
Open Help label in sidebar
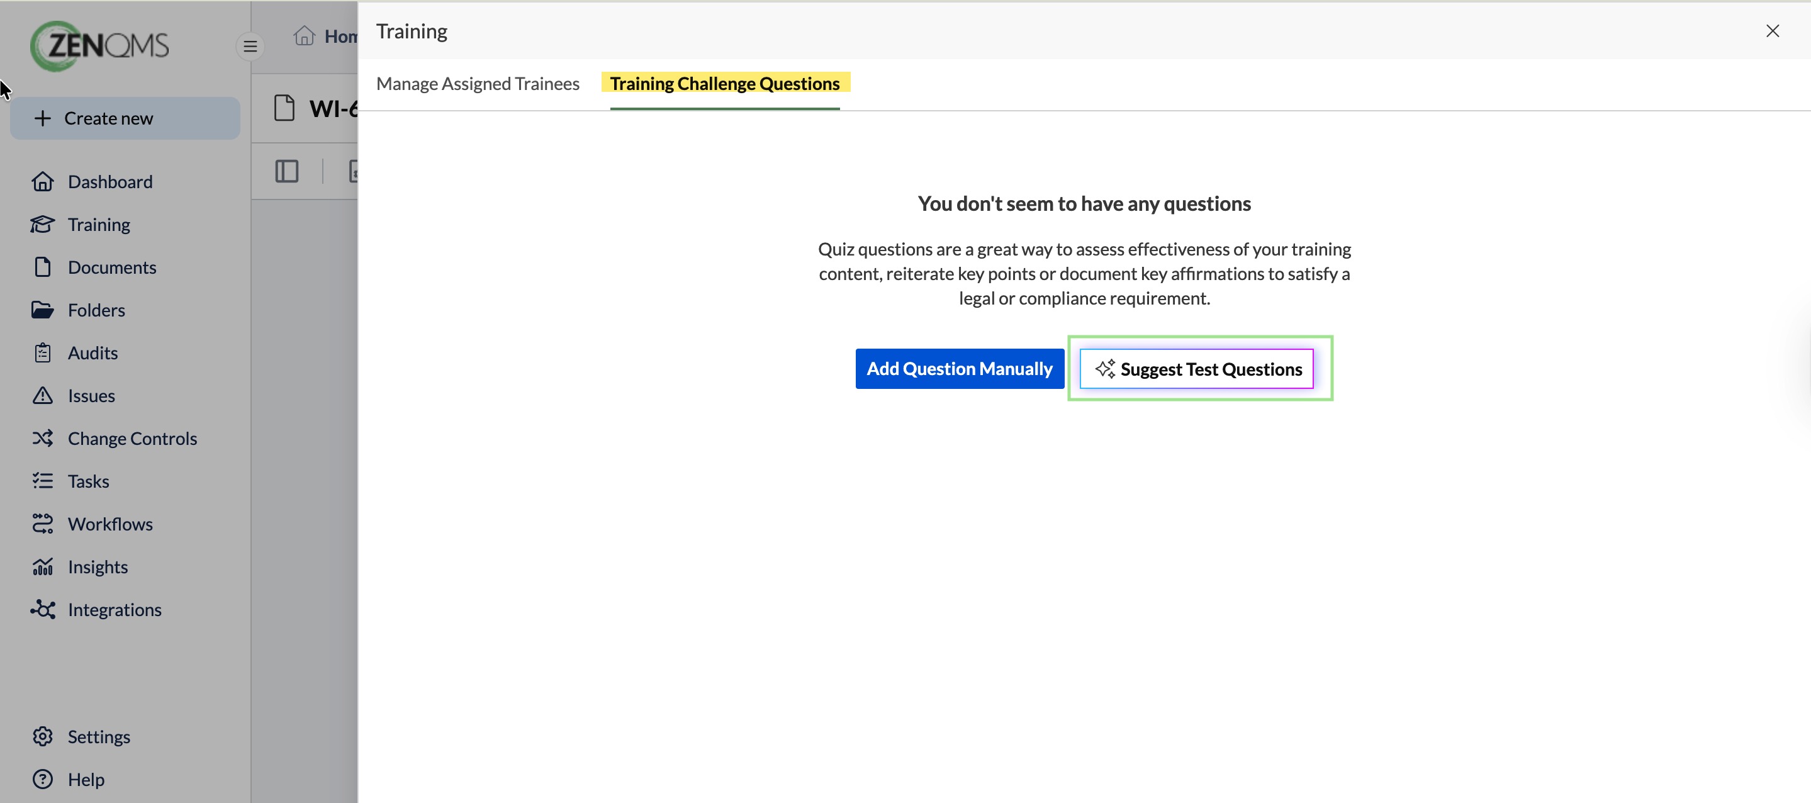click(86, 780)
